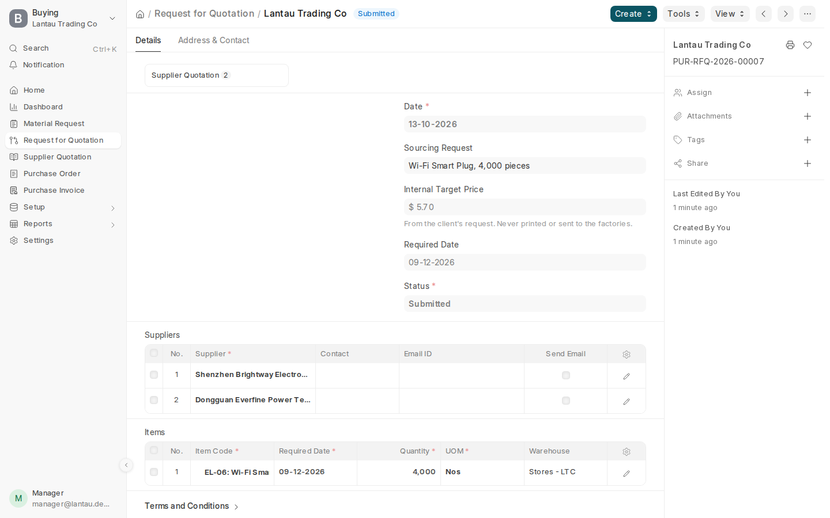Open Items table settings gear
This screenshot has width=830, height=518.
click(x=627, y=452)
